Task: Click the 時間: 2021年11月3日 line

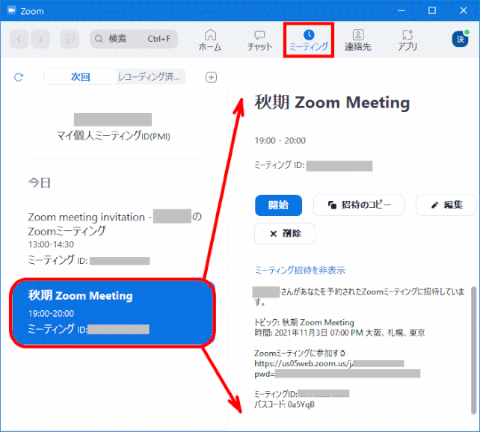Action: tap(339, 333)
